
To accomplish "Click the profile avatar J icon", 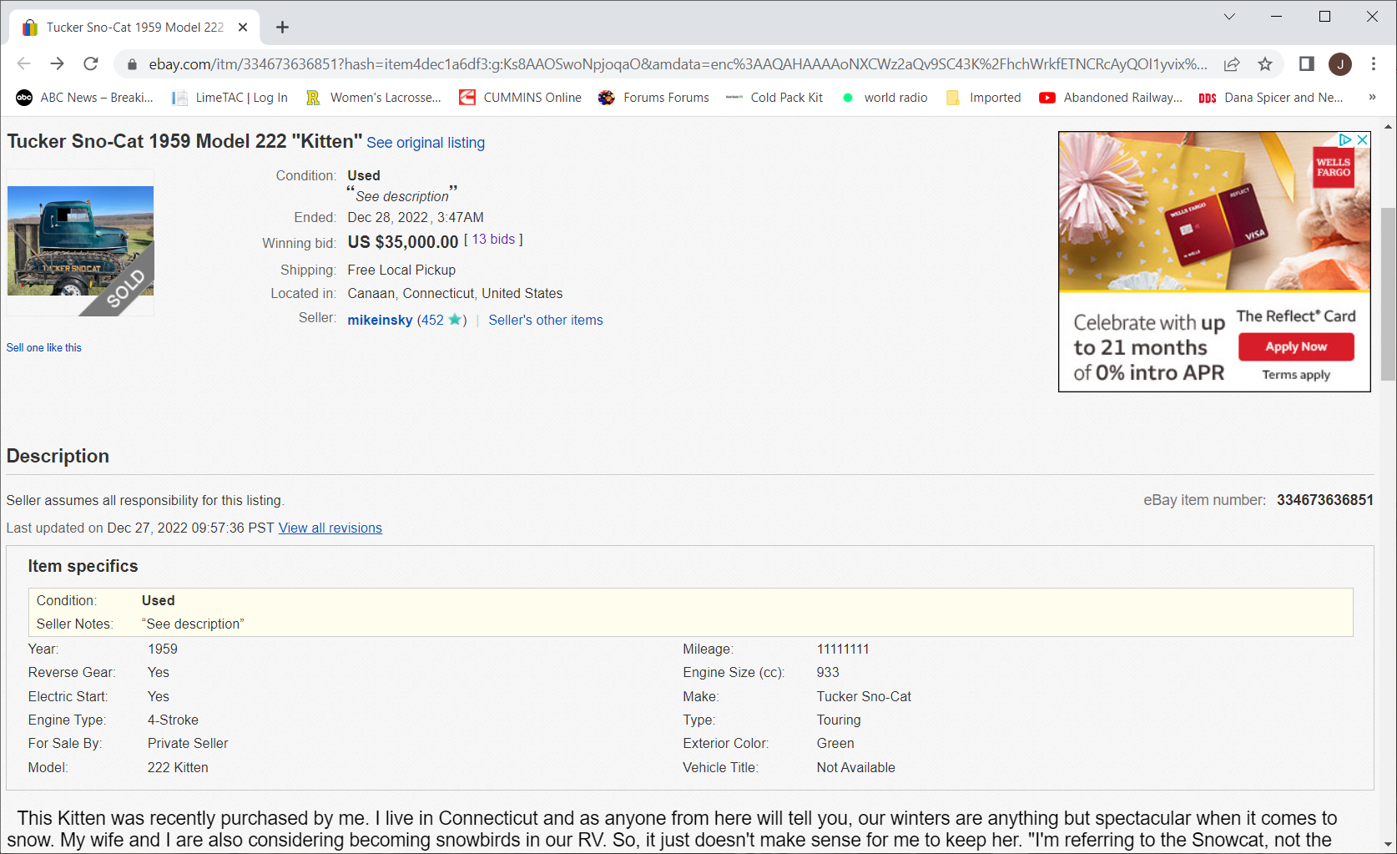I will [1340, 64].
